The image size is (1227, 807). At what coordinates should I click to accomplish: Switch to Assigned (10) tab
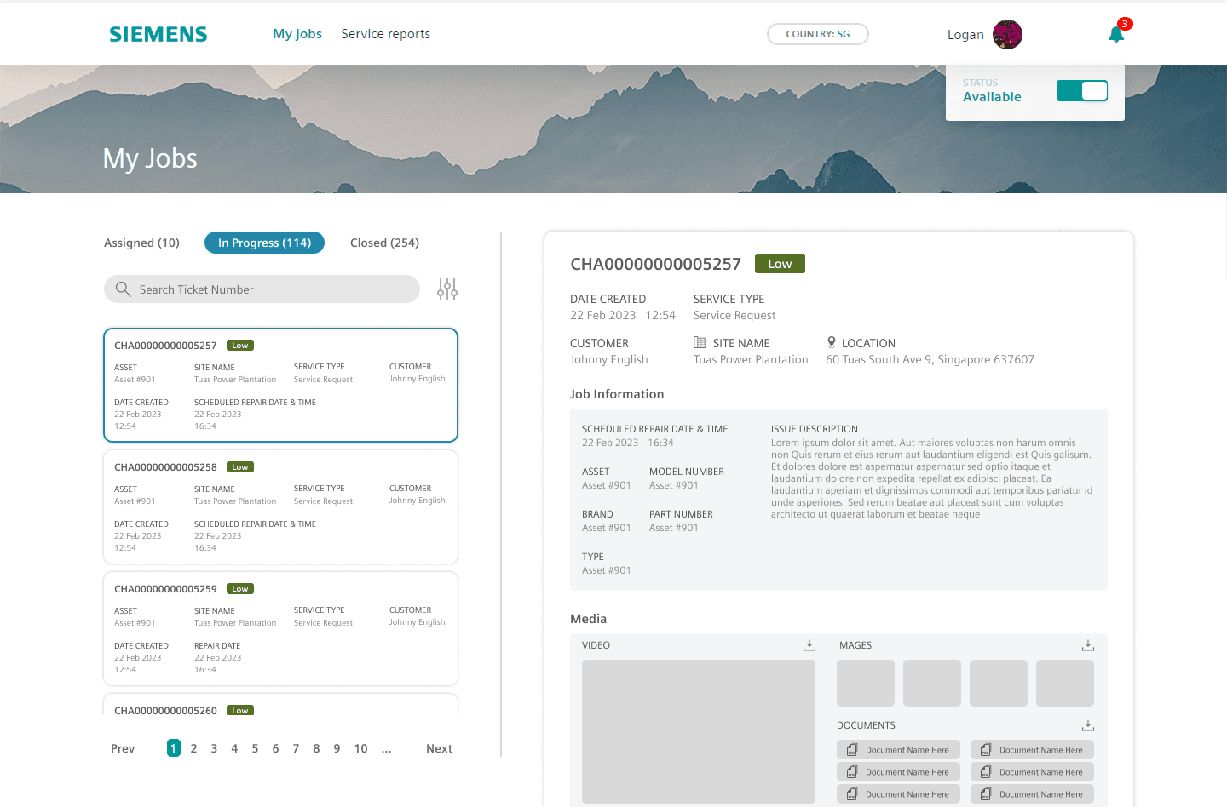point(141,243)
